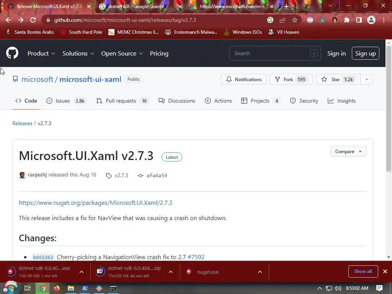Open the tab search chevron
392x294 pixels.
tap(330, 5)
